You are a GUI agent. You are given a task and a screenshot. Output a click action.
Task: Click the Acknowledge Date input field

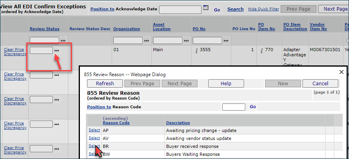[x=180, y=9]
